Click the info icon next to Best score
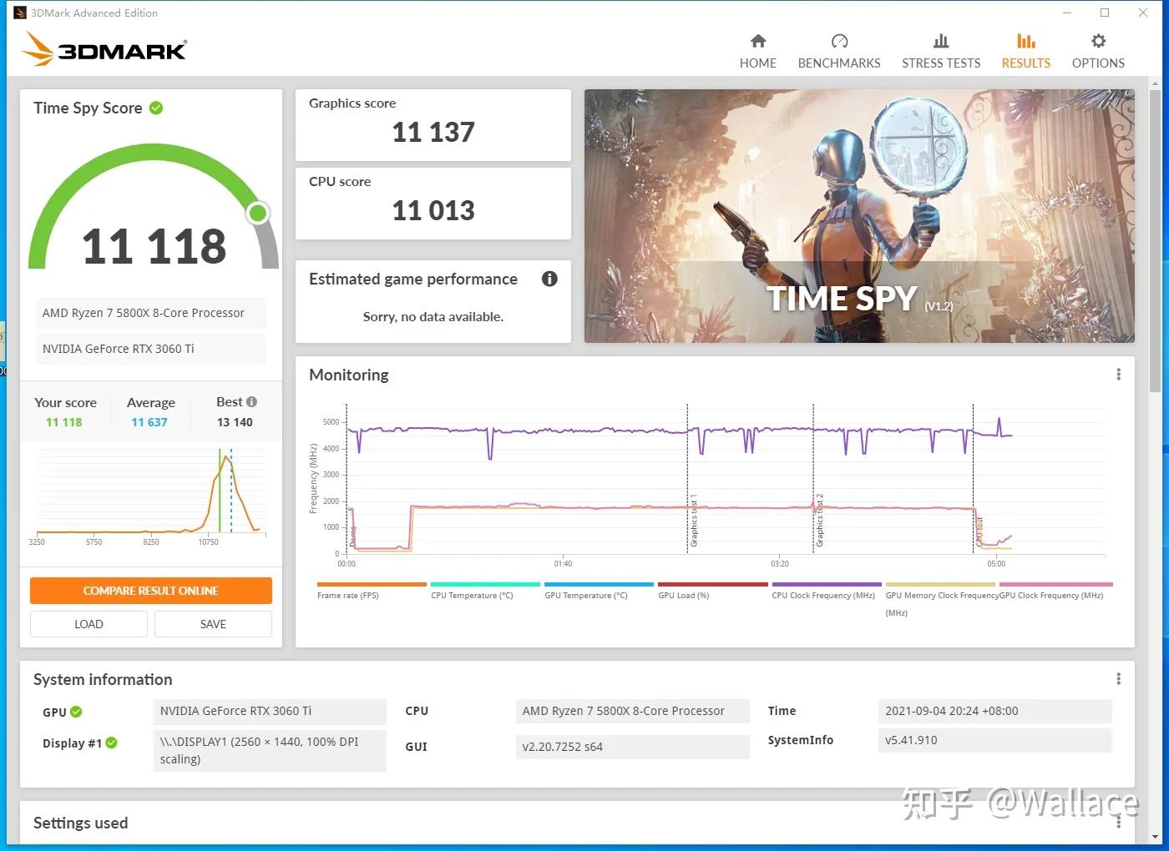This screenshot has height=851, width=1169. [x=253, y=401]
